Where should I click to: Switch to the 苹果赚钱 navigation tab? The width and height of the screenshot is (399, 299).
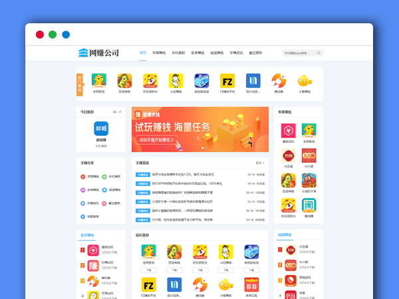pos(160,53)
